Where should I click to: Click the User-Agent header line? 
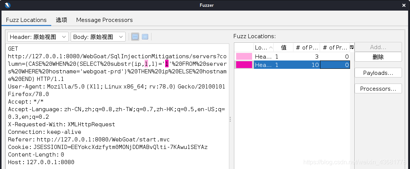[x=117, y=90]
